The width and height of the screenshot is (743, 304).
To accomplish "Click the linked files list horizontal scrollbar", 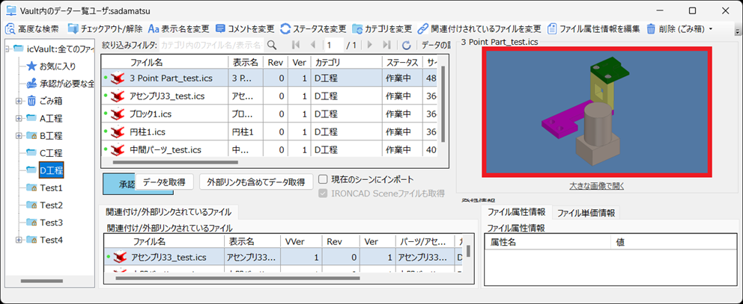I will click(237, 278).
